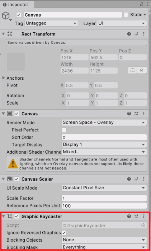Edit the Canvas object name field
The height and width of the screenshot is (251, 151).
[73, 15]
